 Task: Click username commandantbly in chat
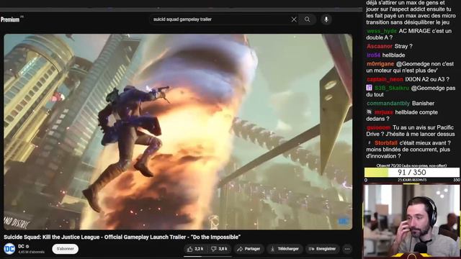[388, 104]
